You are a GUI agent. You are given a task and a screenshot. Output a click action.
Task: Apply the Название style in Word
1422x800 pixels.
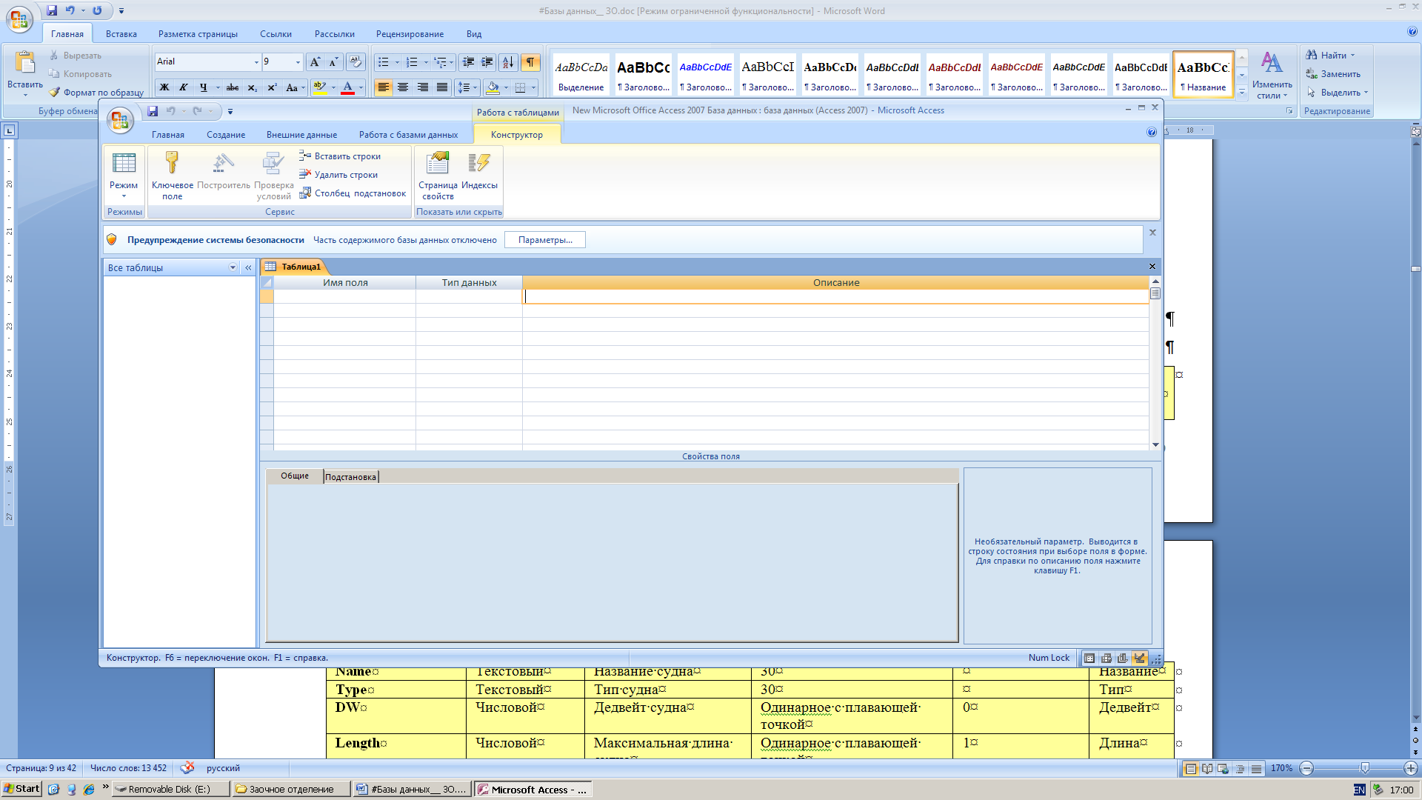tap(1204, 74)
